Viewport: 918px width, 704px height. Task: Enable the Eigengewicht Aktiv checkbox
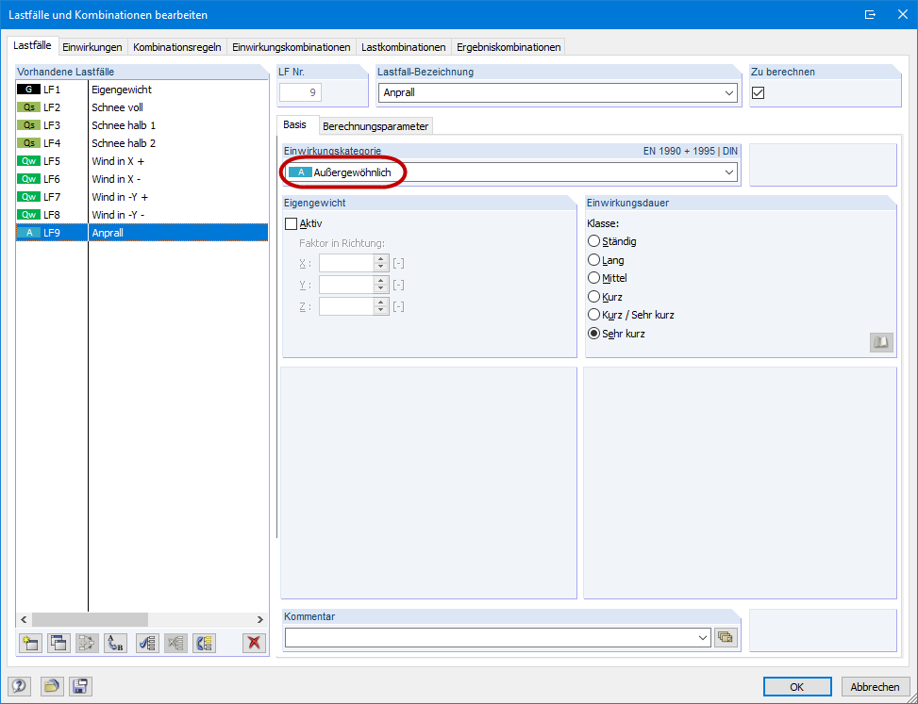point(291,223)
